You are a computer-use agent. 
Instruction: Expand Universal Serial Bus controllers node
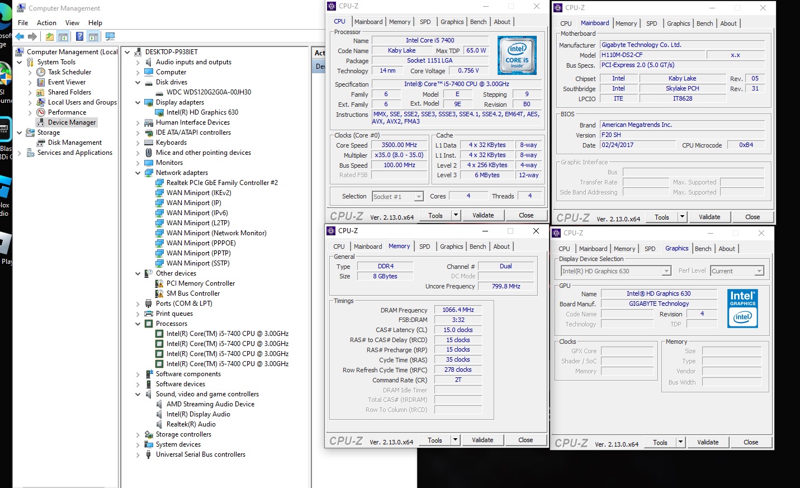(138, 454)
